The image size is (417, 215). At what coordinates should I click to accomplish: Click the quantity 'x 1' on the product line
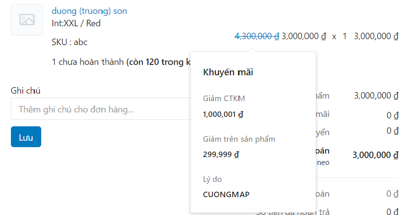pos(339,36)
